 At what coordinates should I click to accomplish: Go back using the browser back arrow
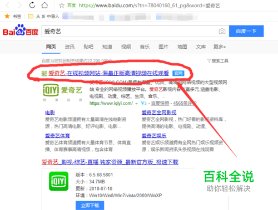pyautogui.click(x=7, y=6)
